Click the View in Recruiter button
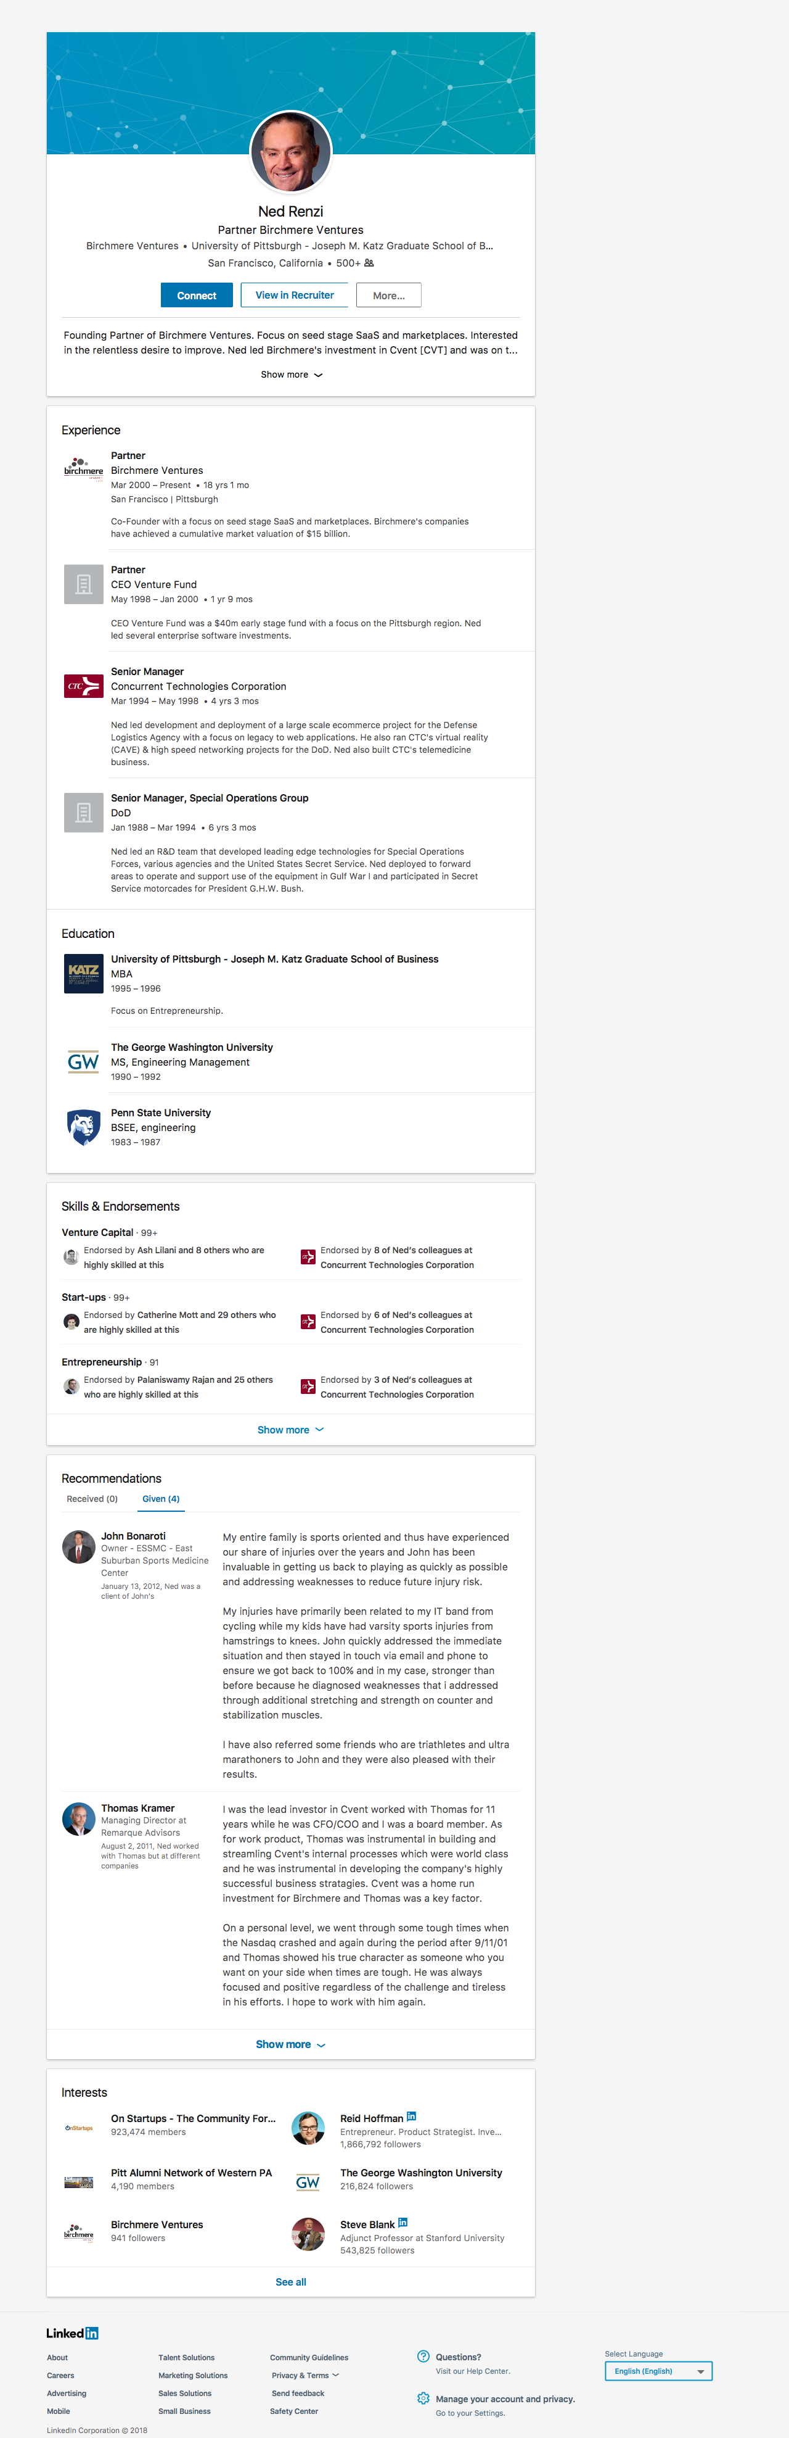Screen dimensions: 789x2438 tap(294, 296)
